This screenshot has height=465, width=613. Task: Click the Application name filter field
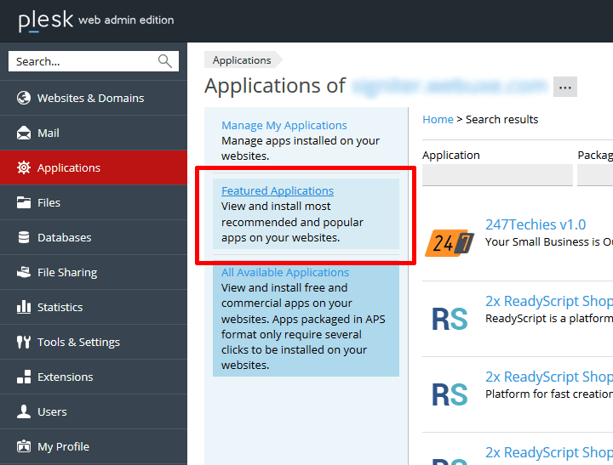tap(497, 175)
